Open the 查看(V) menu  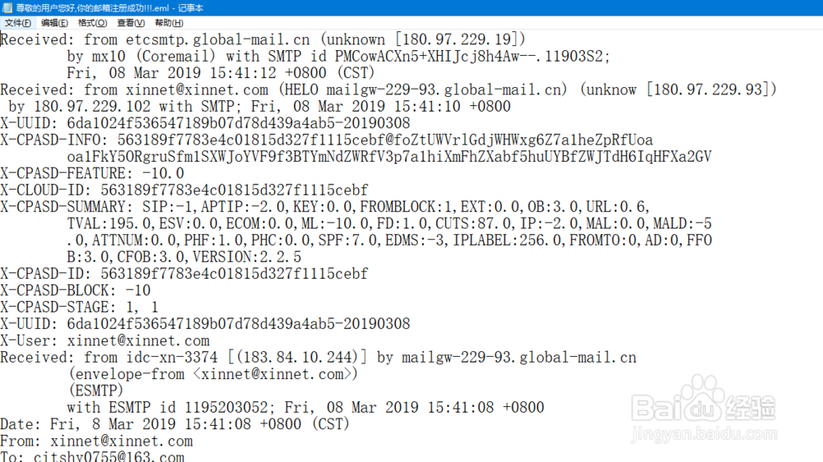click(131, 23)
